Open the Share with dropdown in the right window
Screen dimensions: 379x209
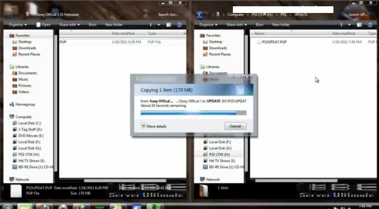point(236,25)
